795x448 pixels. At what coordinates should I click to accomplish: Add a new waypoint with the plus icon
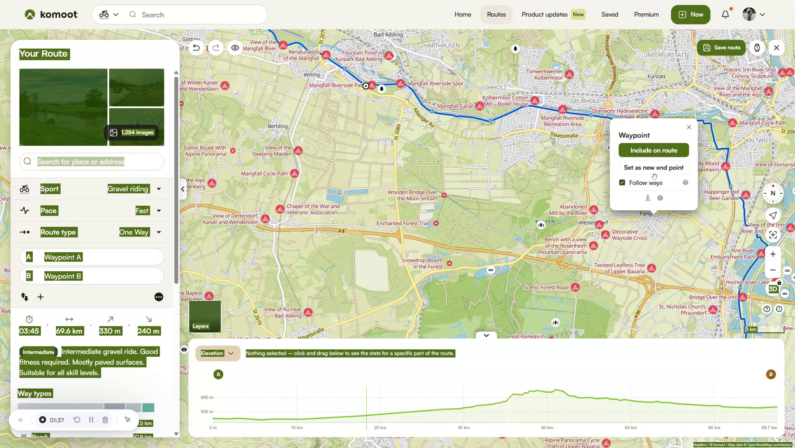click(40, 297)
